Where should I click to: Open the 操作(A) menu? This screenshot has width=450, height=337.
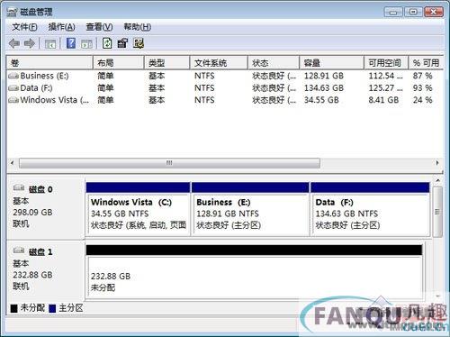coord(61,27)
